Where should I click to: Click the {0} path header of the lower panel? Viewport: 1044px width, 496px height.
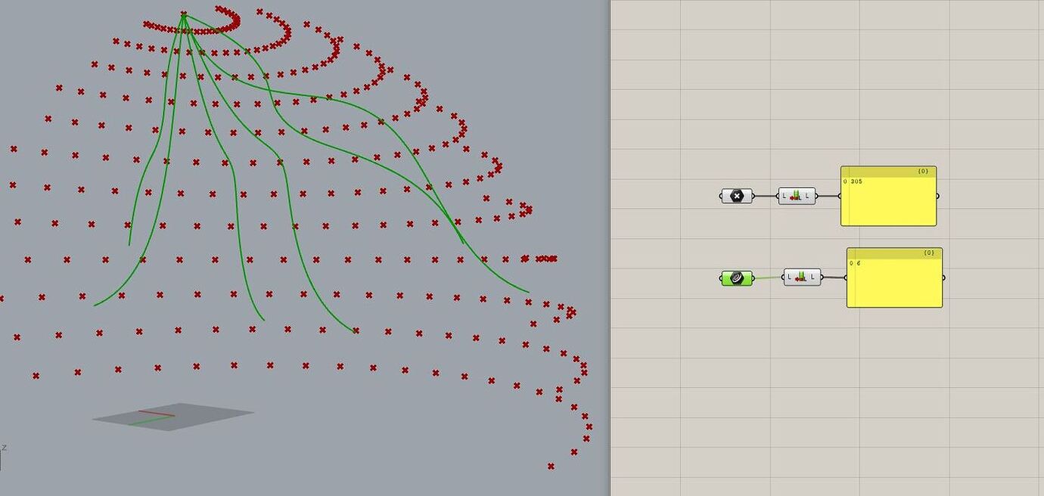point(928,253)
